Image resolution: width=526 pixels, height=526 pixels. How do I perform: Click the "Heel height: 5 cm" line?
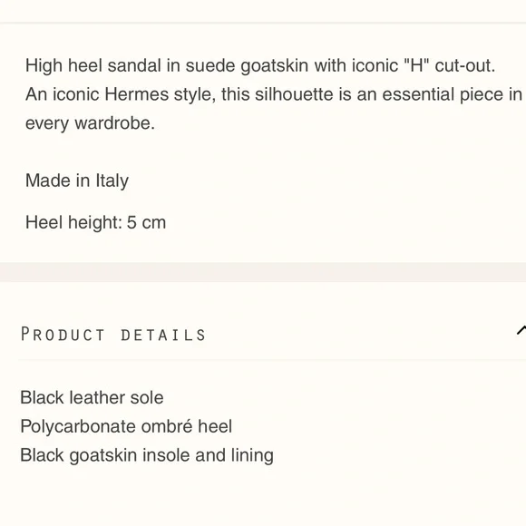pyautogui.click(x=95, y=222)
